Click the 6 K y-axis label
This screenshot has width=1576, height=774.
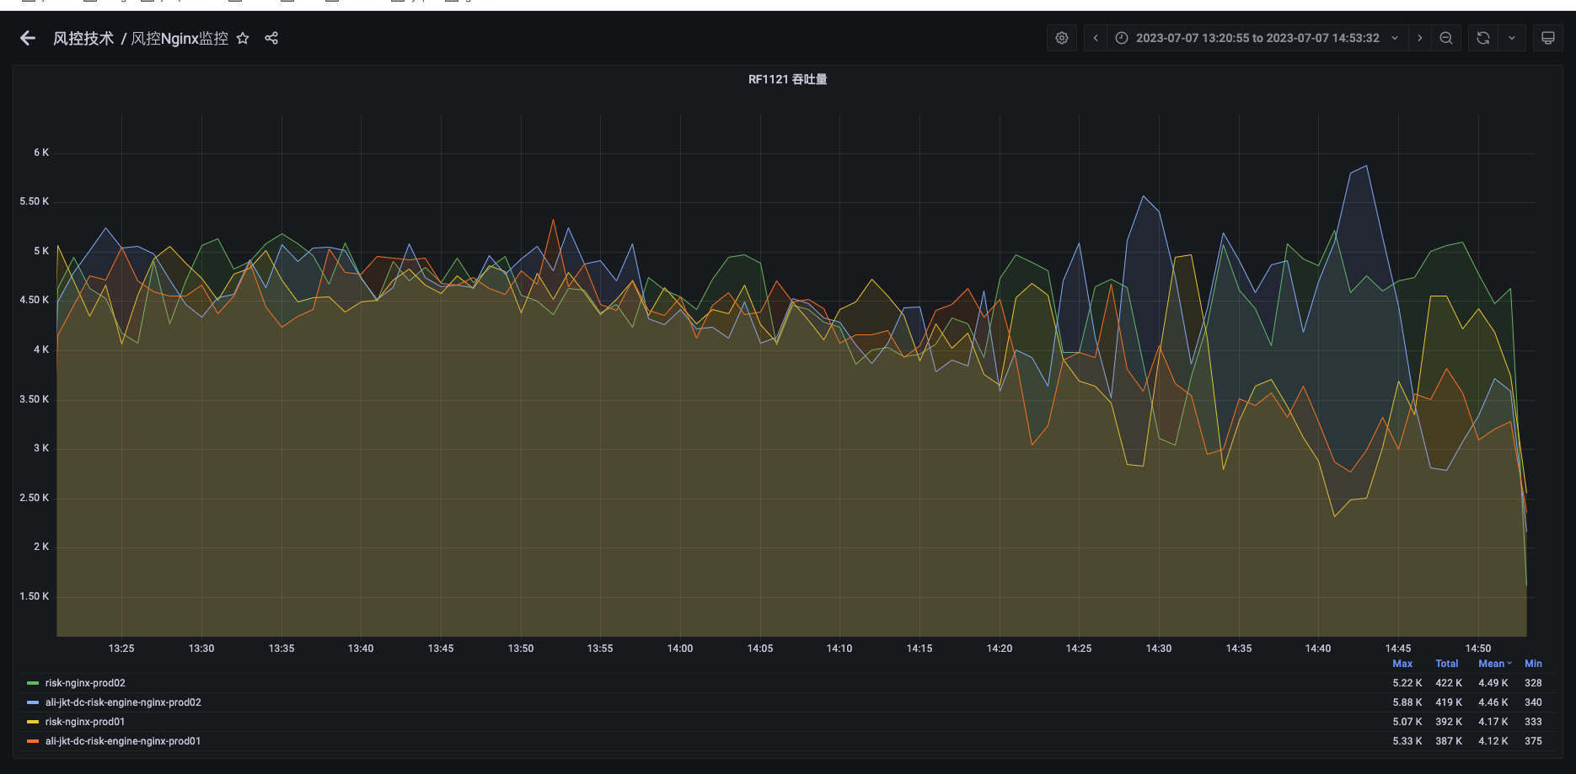pos(41,152)
